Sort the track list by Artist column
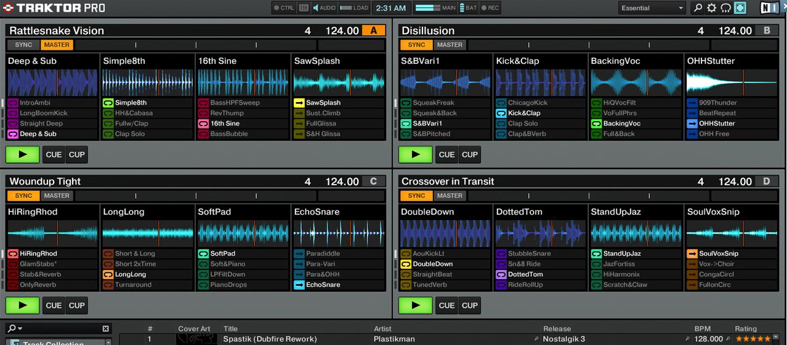 click(382, 329)
